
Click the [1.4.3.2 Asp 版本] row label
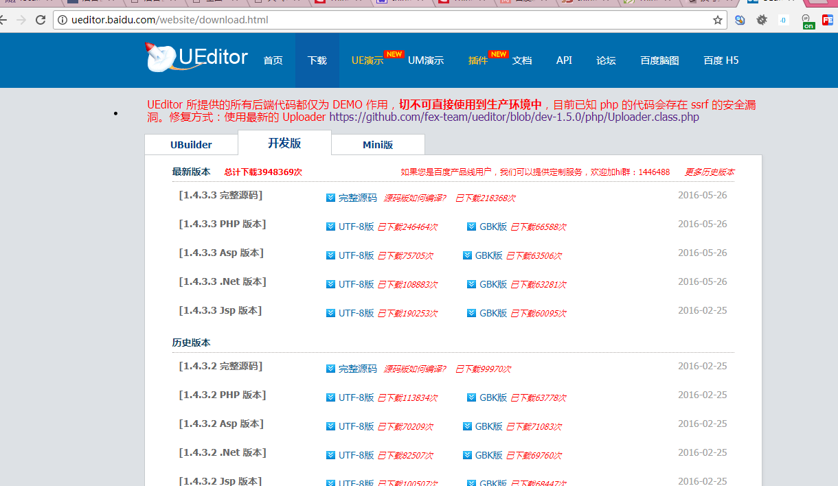pos(221,424)
